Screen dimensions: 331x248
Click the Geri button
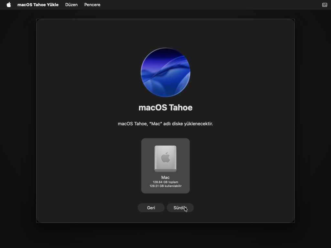[151, 208]
